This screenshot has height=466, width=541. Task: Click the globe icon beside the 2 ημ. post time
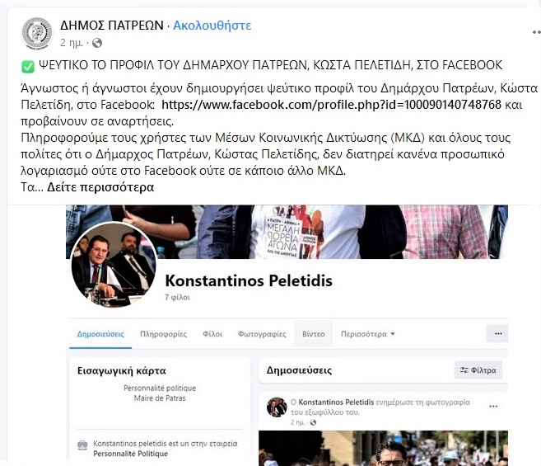pyautogui.click(x=313, y=422)
